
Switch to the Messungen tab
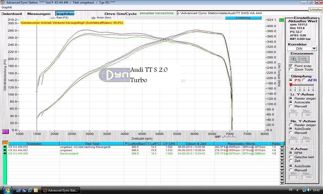[39, 14]
